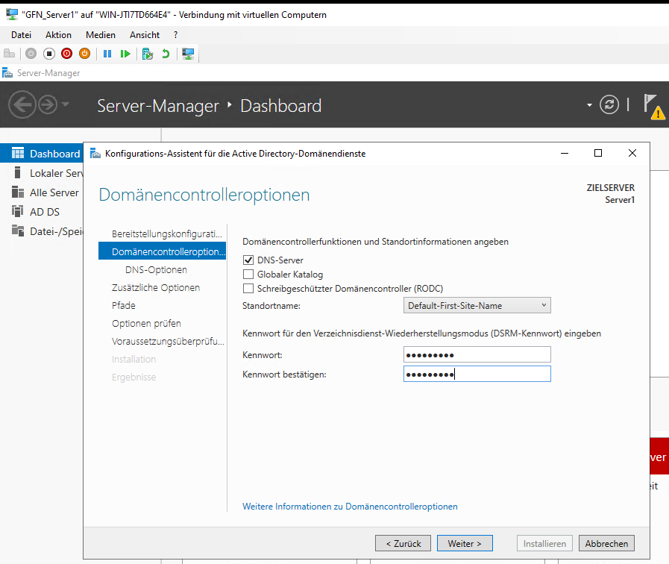Click the Turn Off VM stop icon
This screenshot has height=564, width=669.
(x=49, y=54)
